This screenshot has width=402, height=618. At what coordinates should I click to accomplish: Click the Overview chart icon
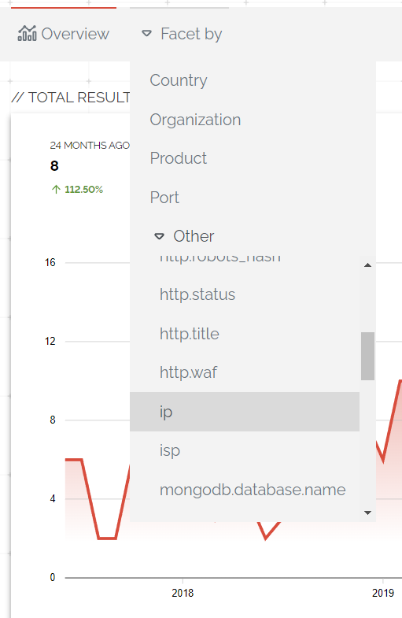pyautogui.click(x=27, y=34)
